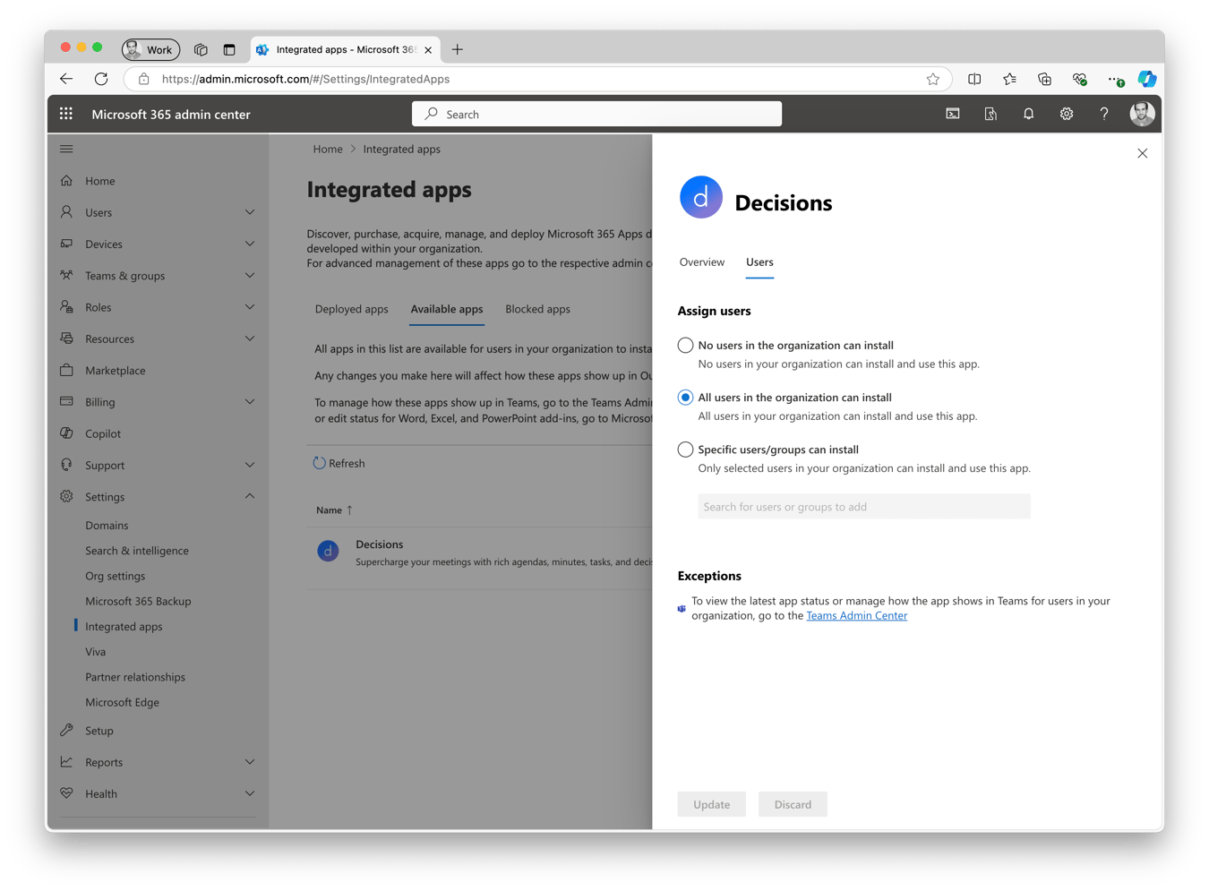Screen dimensions: 1209x891
Task: Select All users in the organization can install
Action: coord(686,398)
